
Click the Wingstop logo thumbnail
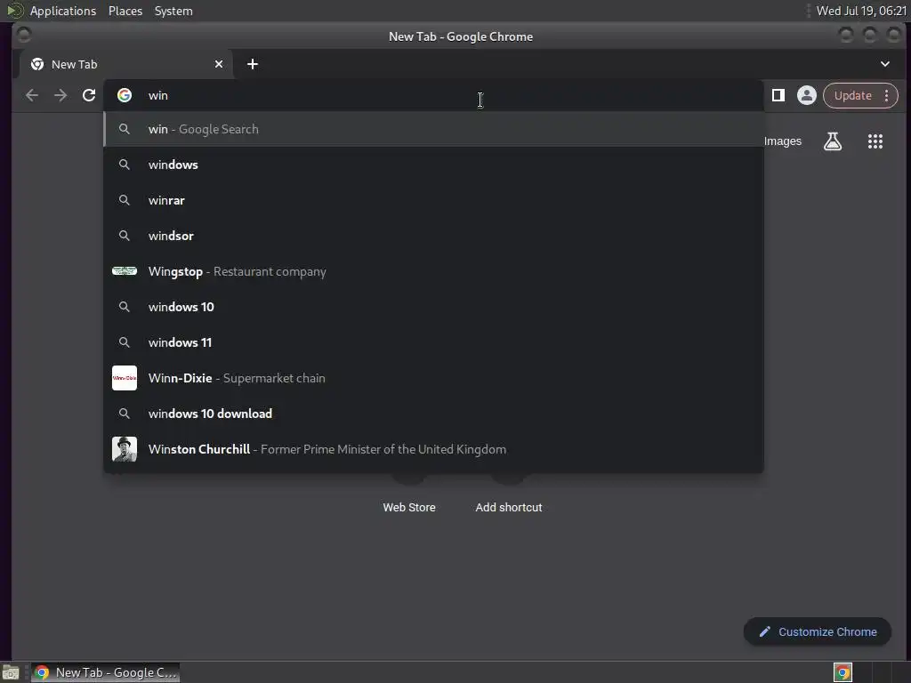pos(125,270)
